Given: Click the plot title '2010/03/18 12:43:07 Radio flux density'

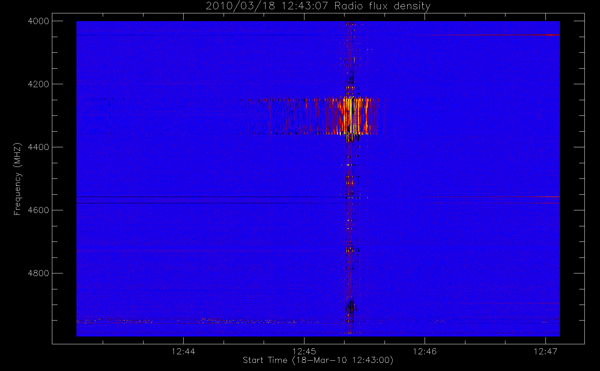Looking at the screenshot, I should pos(318,6).
